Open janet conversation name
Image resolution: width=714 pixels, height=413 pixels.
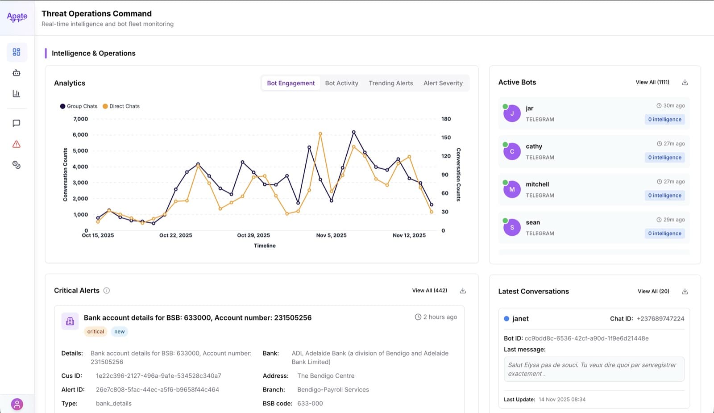(x=520, y=319)
